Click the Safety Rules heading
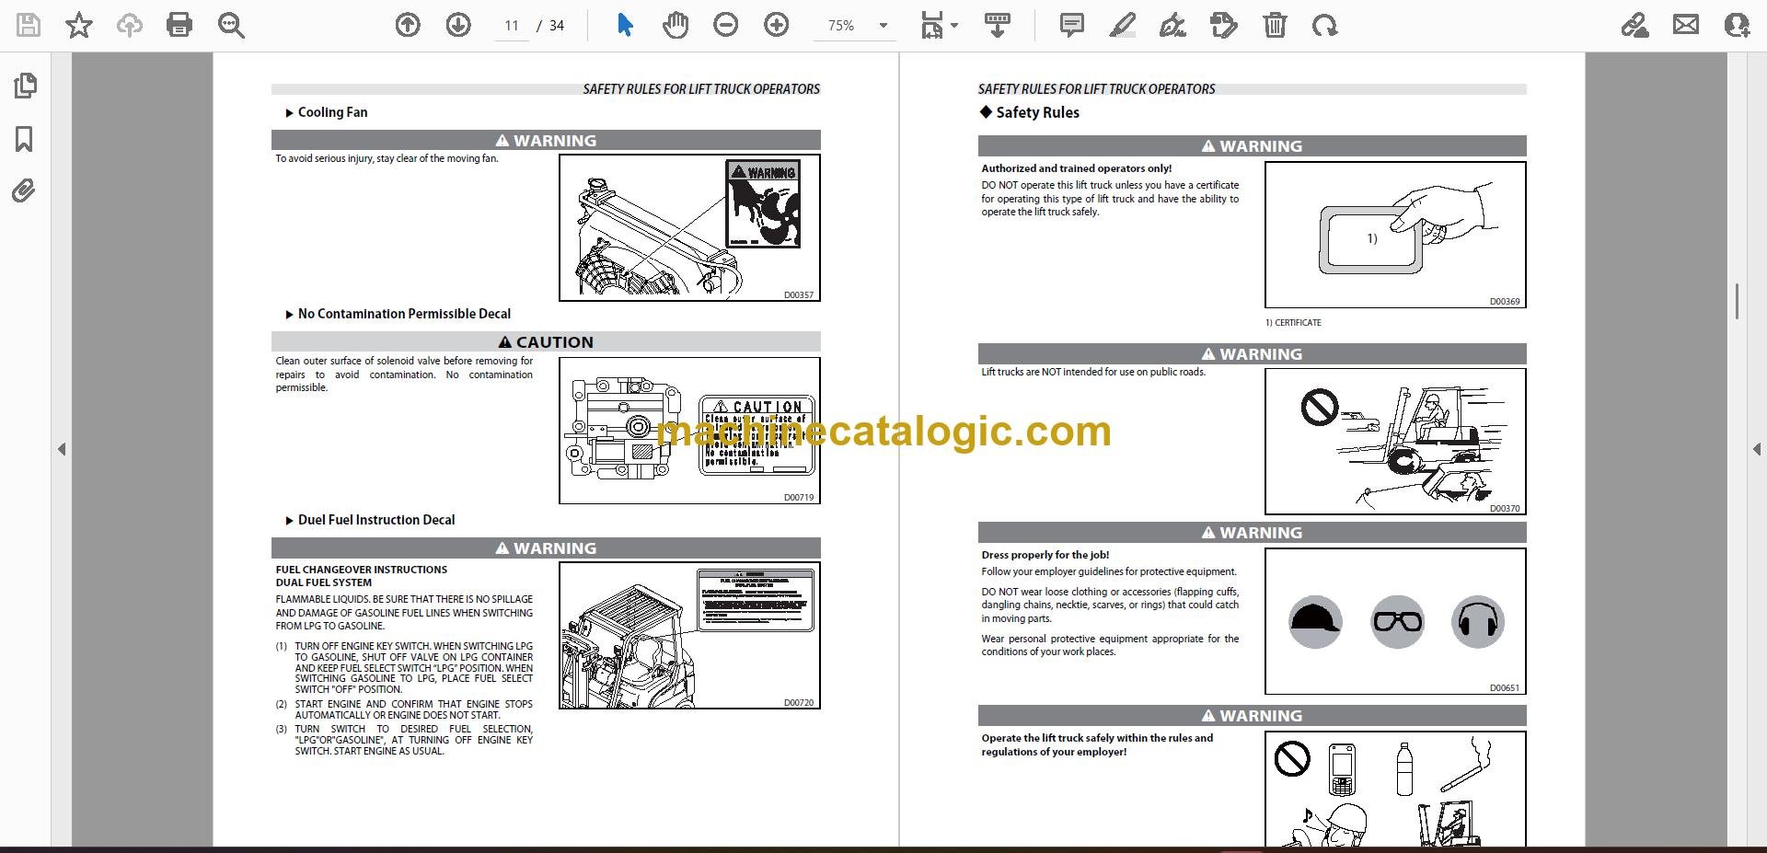This screenshot has height=853, width=1767. [x=1037, y=112]
